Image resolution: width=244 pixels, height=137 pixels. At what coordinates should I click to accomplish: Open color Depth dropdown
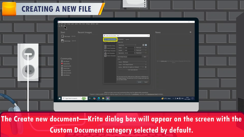point(134,64)
